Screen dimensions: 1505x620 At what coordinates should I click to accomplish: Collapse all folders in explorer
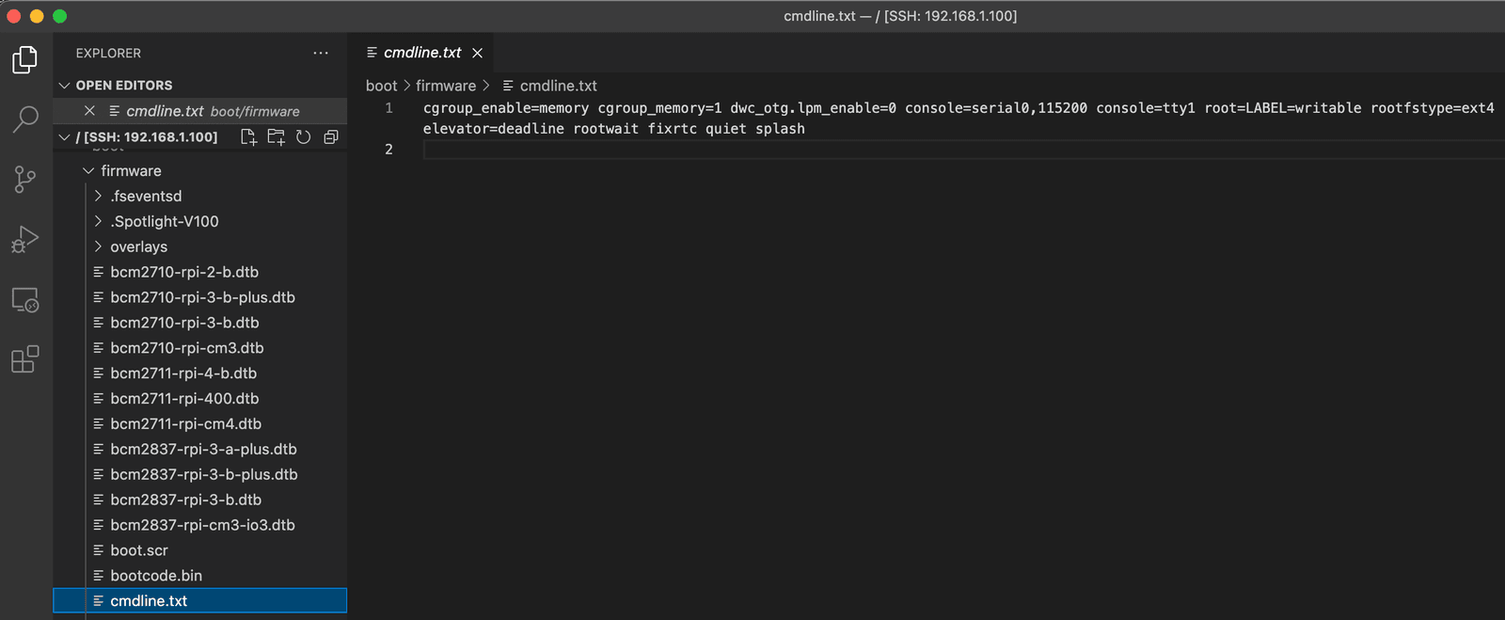331,137
